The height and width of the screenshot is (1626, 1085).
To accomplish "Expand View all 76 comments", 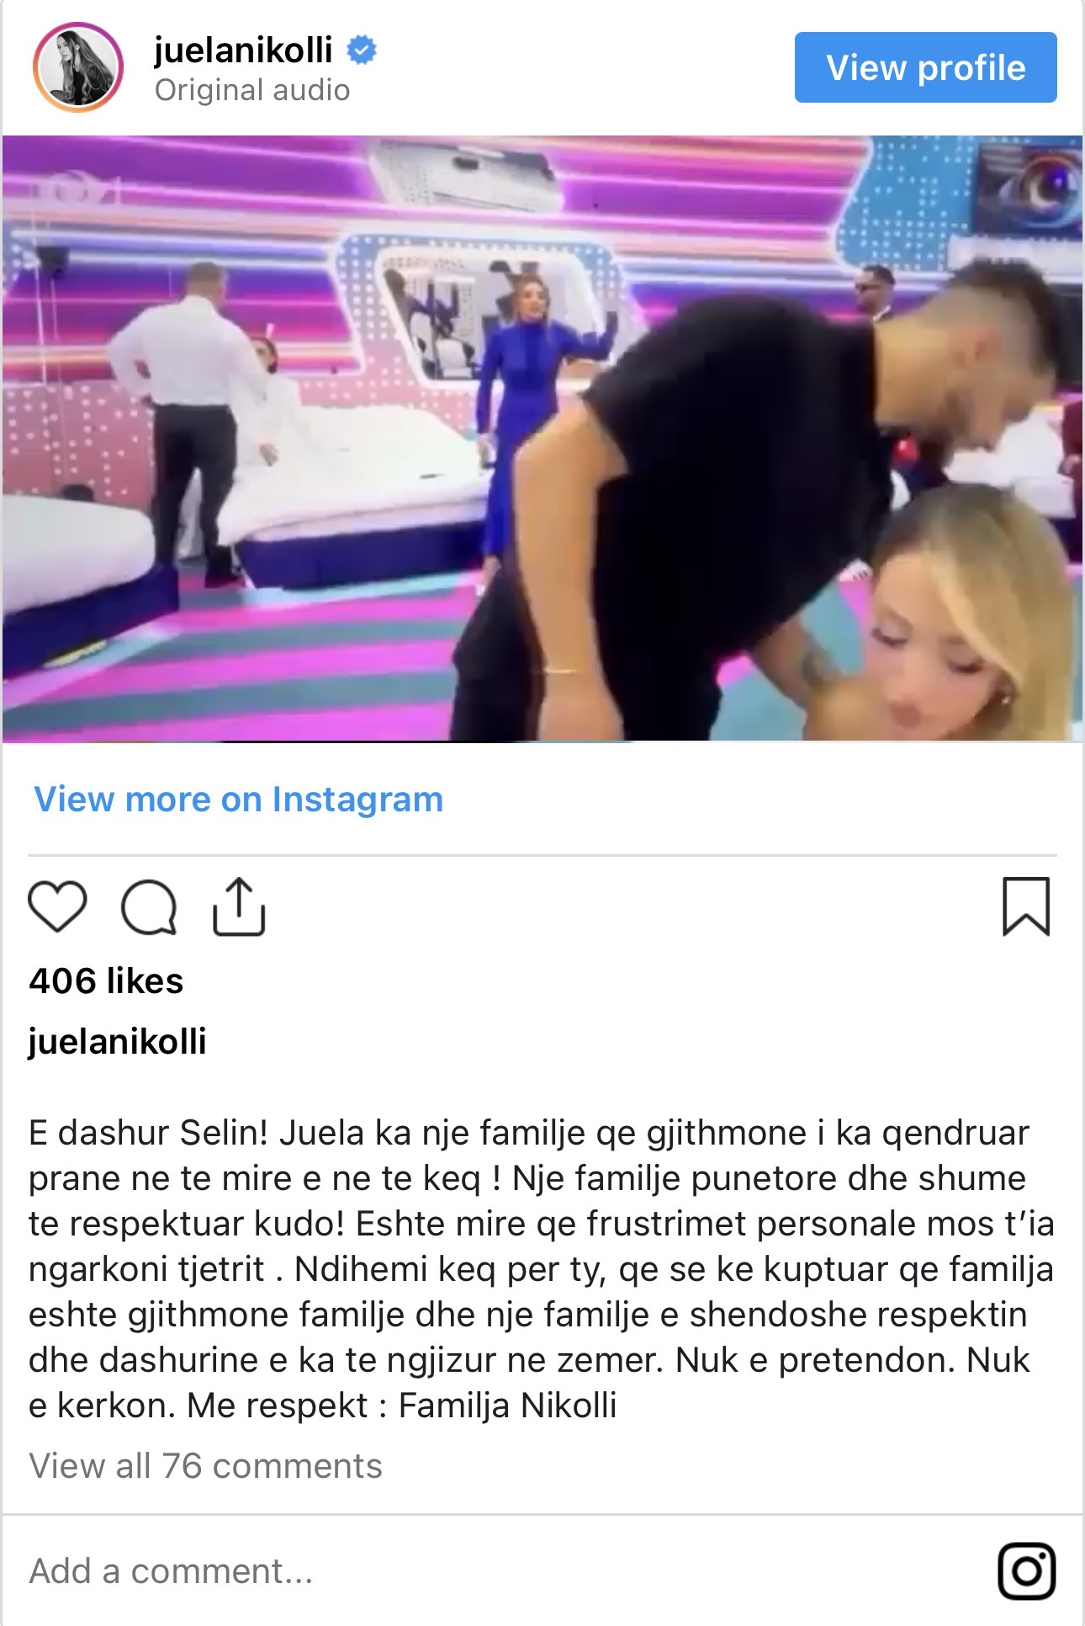I will [x=205, y=1466].
